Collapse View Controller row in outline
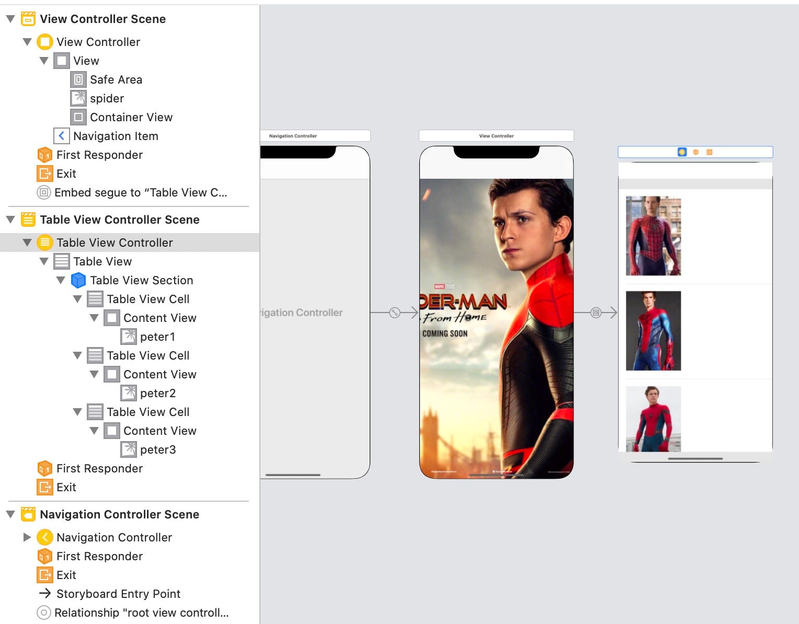The image size is (799, 624). [27, 42]
